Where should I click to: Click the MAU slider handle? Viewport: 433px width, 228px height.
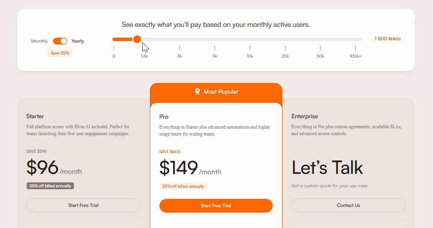coord(137,39)
